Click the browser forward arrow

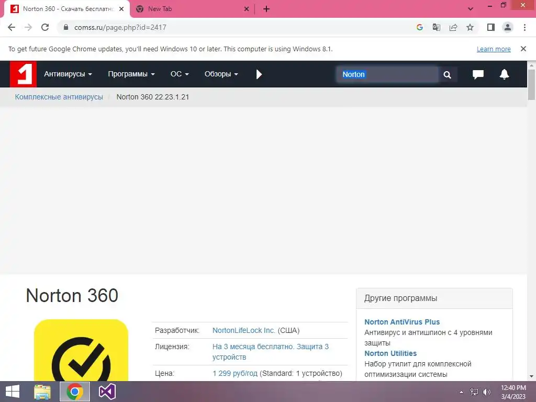coord(28,27)
